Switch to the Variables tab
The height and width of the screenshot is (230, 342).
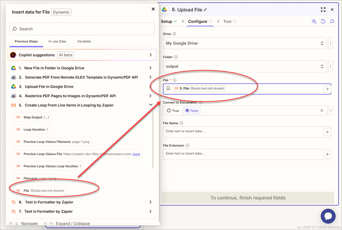pos(84,41)
